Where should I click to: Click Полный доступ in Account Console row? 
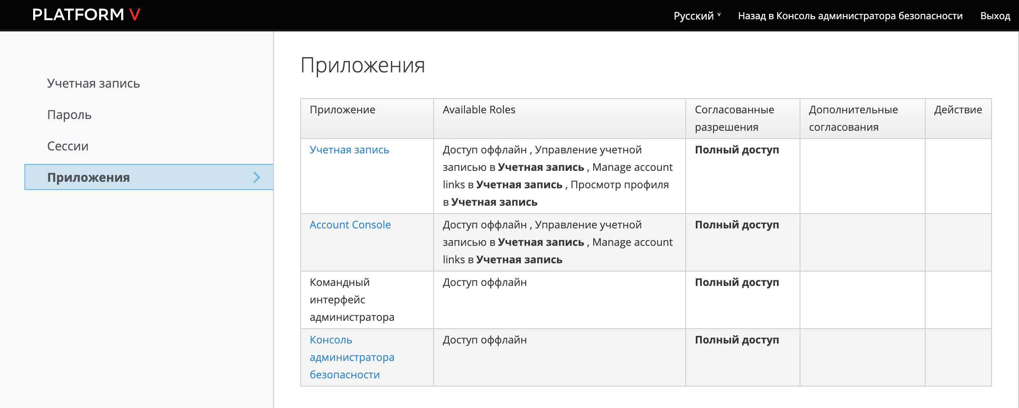pos(737,224)
